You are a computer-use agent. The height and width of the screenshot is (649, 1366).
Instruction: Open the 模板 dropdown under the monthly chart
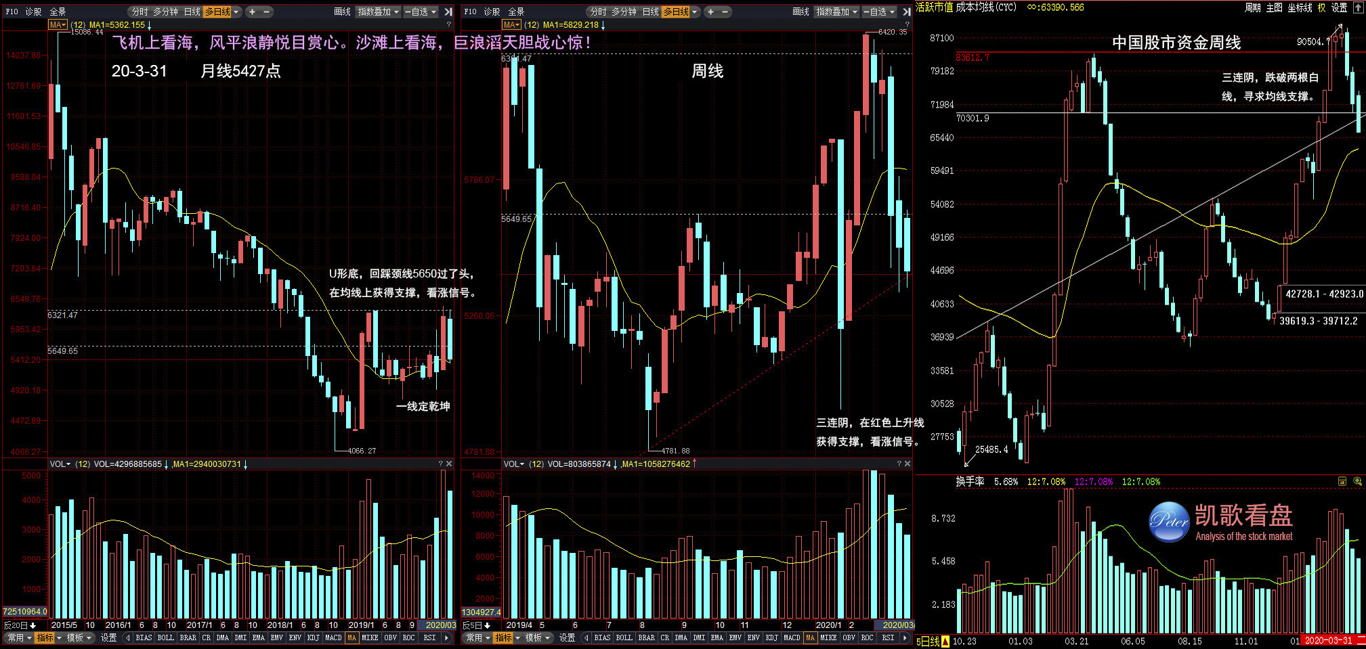click(79, 637)
